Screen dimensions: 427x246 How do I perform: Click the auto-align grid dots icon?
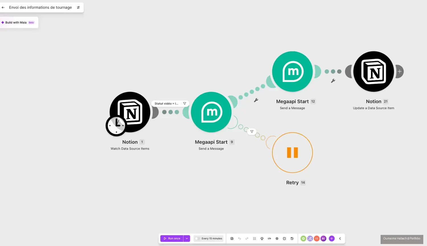click(x=254, y=239)
